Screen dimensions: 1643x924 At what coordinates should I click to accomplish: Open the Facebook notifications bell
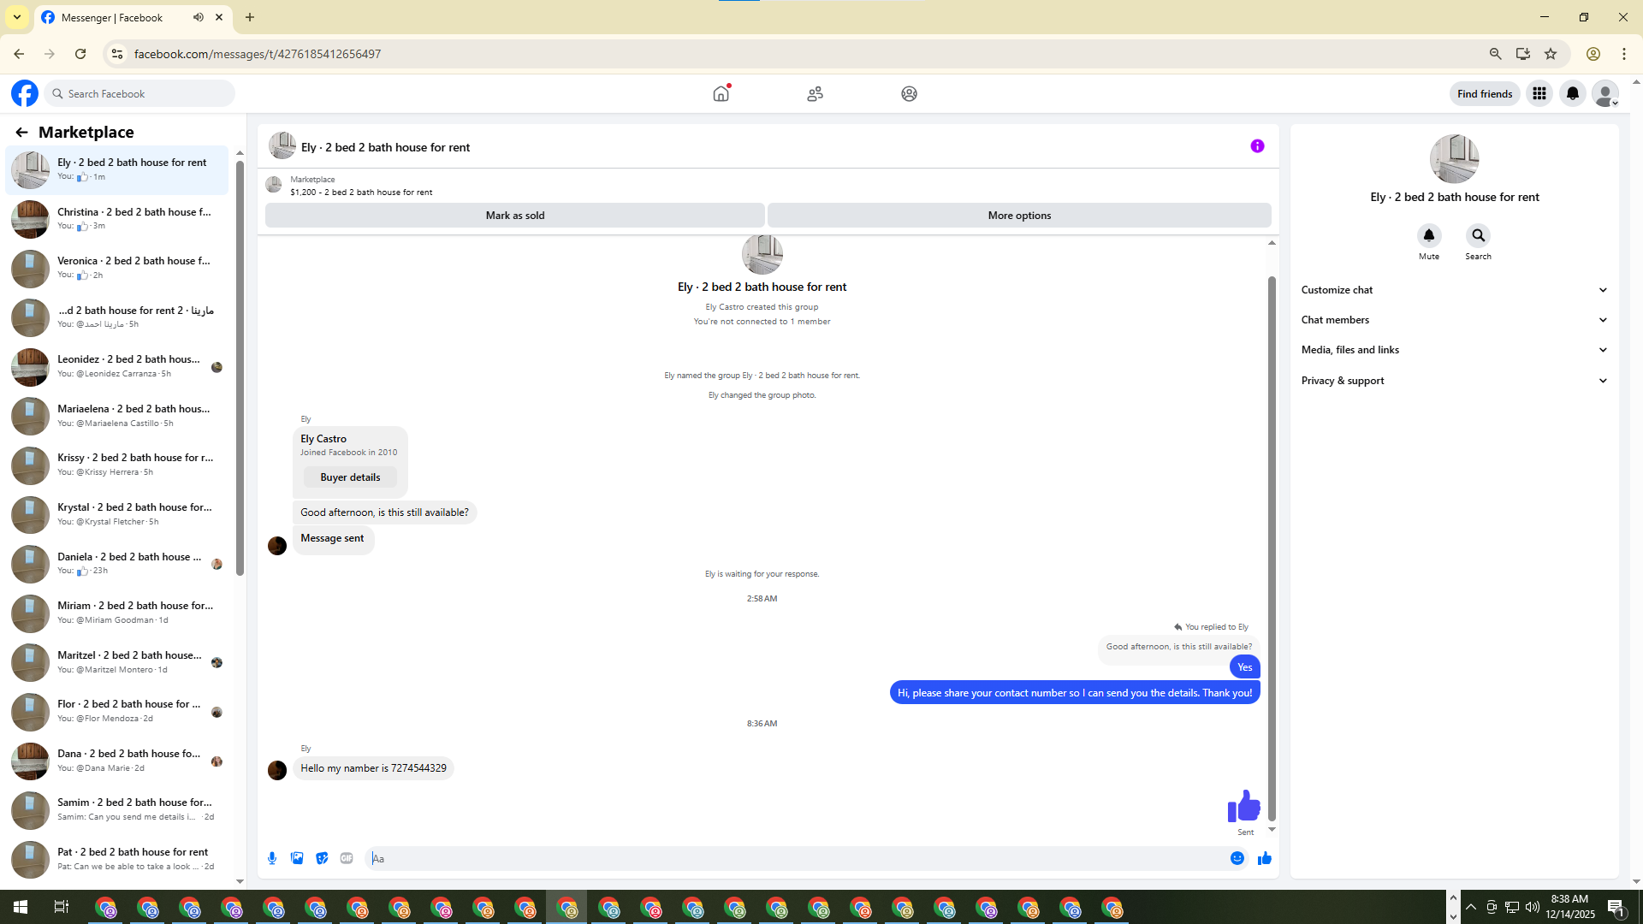(x=1573, y=93)
